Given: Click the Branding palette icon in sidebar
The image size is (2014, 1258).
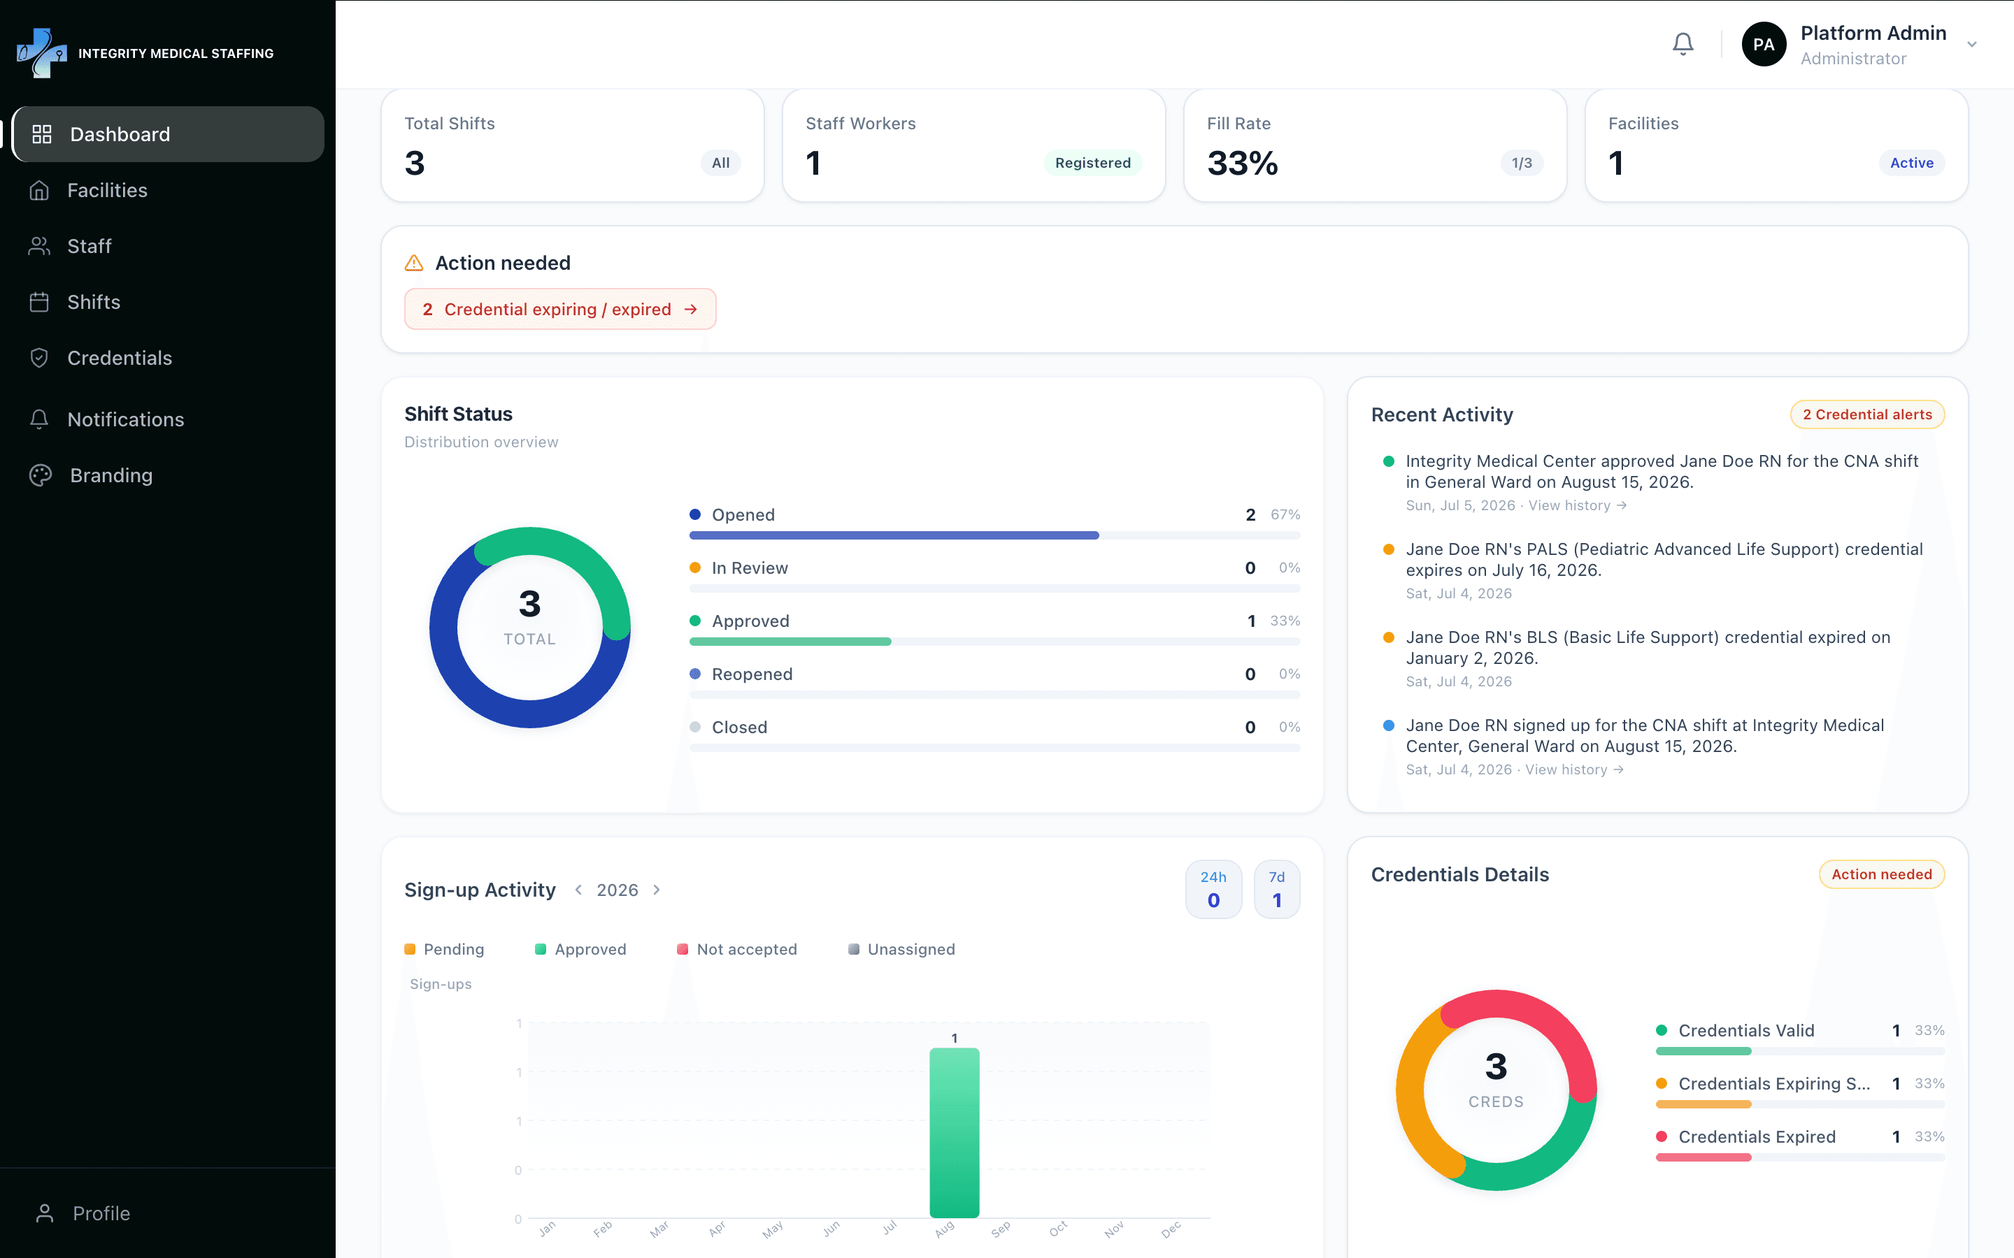Looking at the screenshot, I should [x=41, y=475].
